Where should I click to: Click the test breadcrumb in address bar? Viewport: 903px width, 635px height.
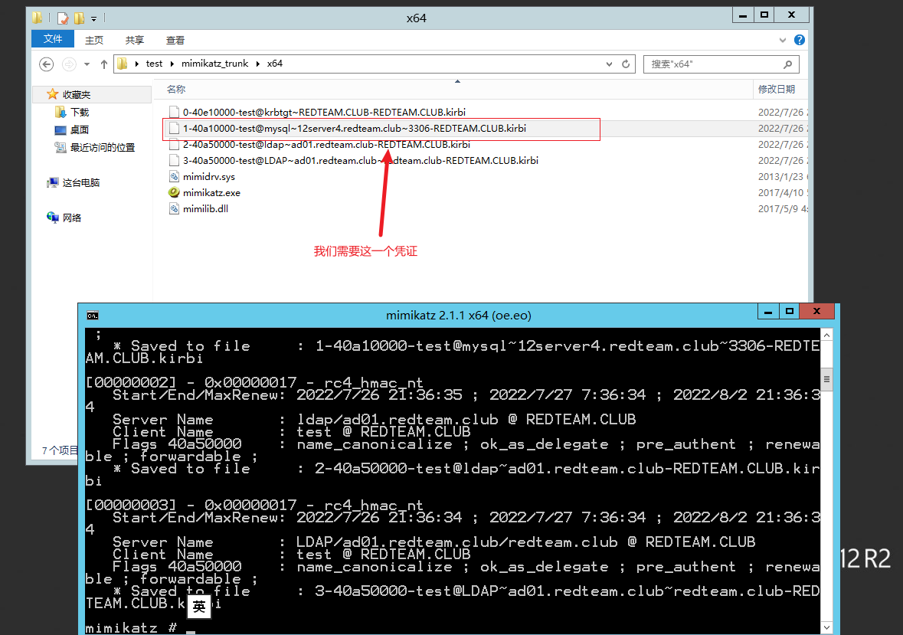tap(154, 64)
